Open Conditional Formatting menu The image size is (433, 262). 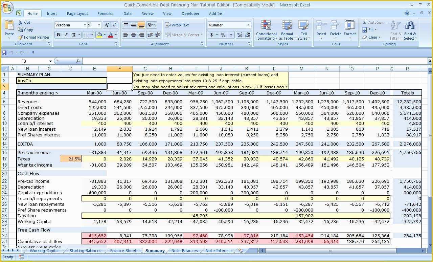click(266, 30)
